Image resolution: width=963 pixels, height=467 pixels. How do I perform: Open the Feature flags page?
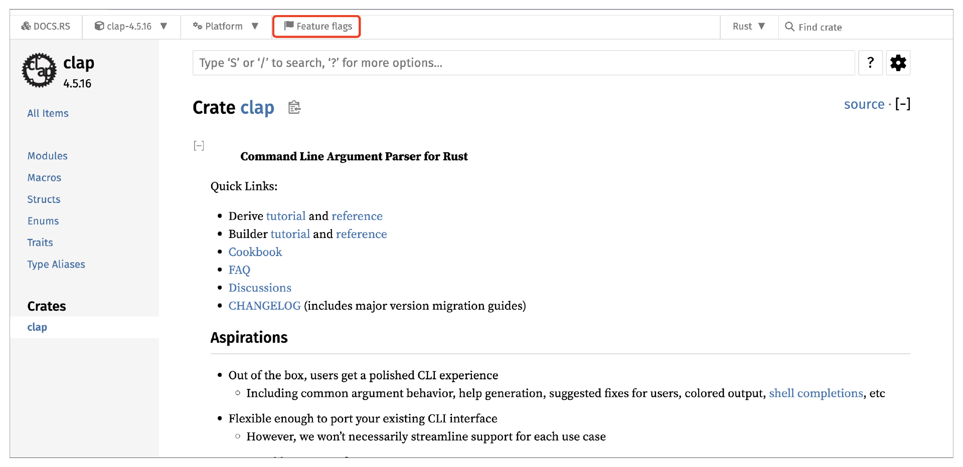pos(317,26)
